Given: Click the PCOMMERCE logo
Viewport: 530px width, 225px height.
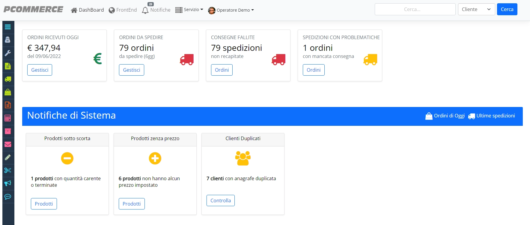Looking at the screenshot, I should (33, 10).
